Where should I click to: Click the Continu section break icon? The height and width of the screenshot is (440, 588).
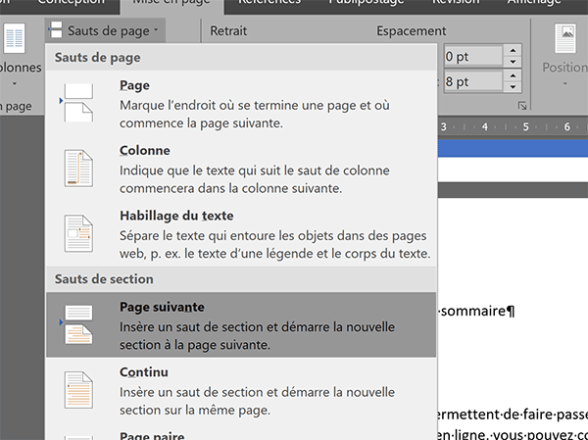click(x=78, y=390)
